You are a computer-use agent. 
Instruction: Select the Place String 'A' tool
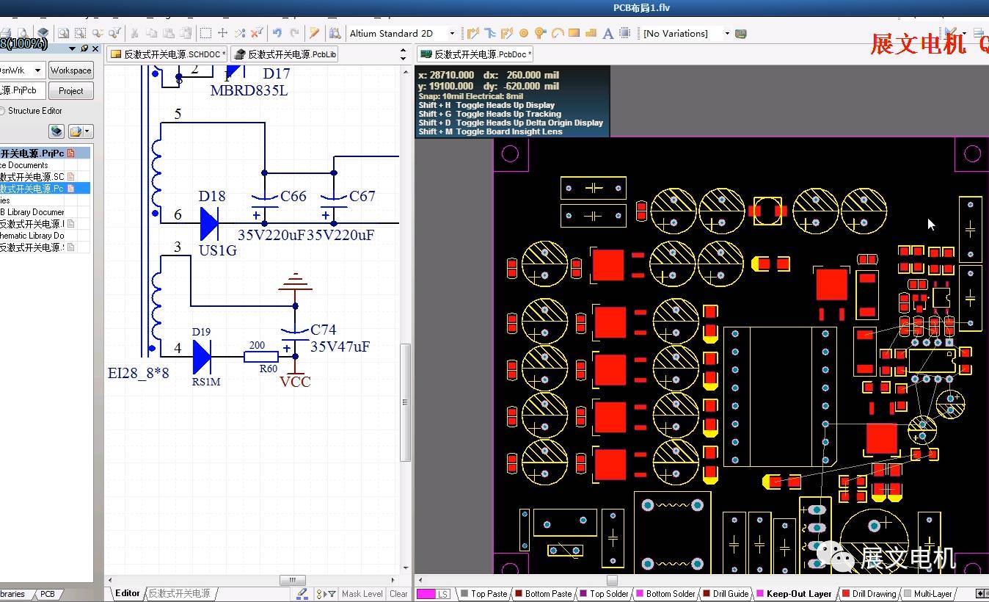tap(607, 33)
